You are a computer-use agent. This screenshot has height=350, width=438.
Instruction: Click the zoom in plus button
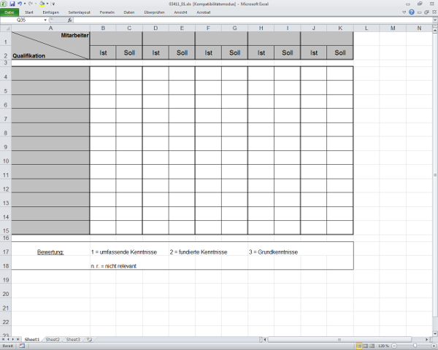tap(434, 346)
